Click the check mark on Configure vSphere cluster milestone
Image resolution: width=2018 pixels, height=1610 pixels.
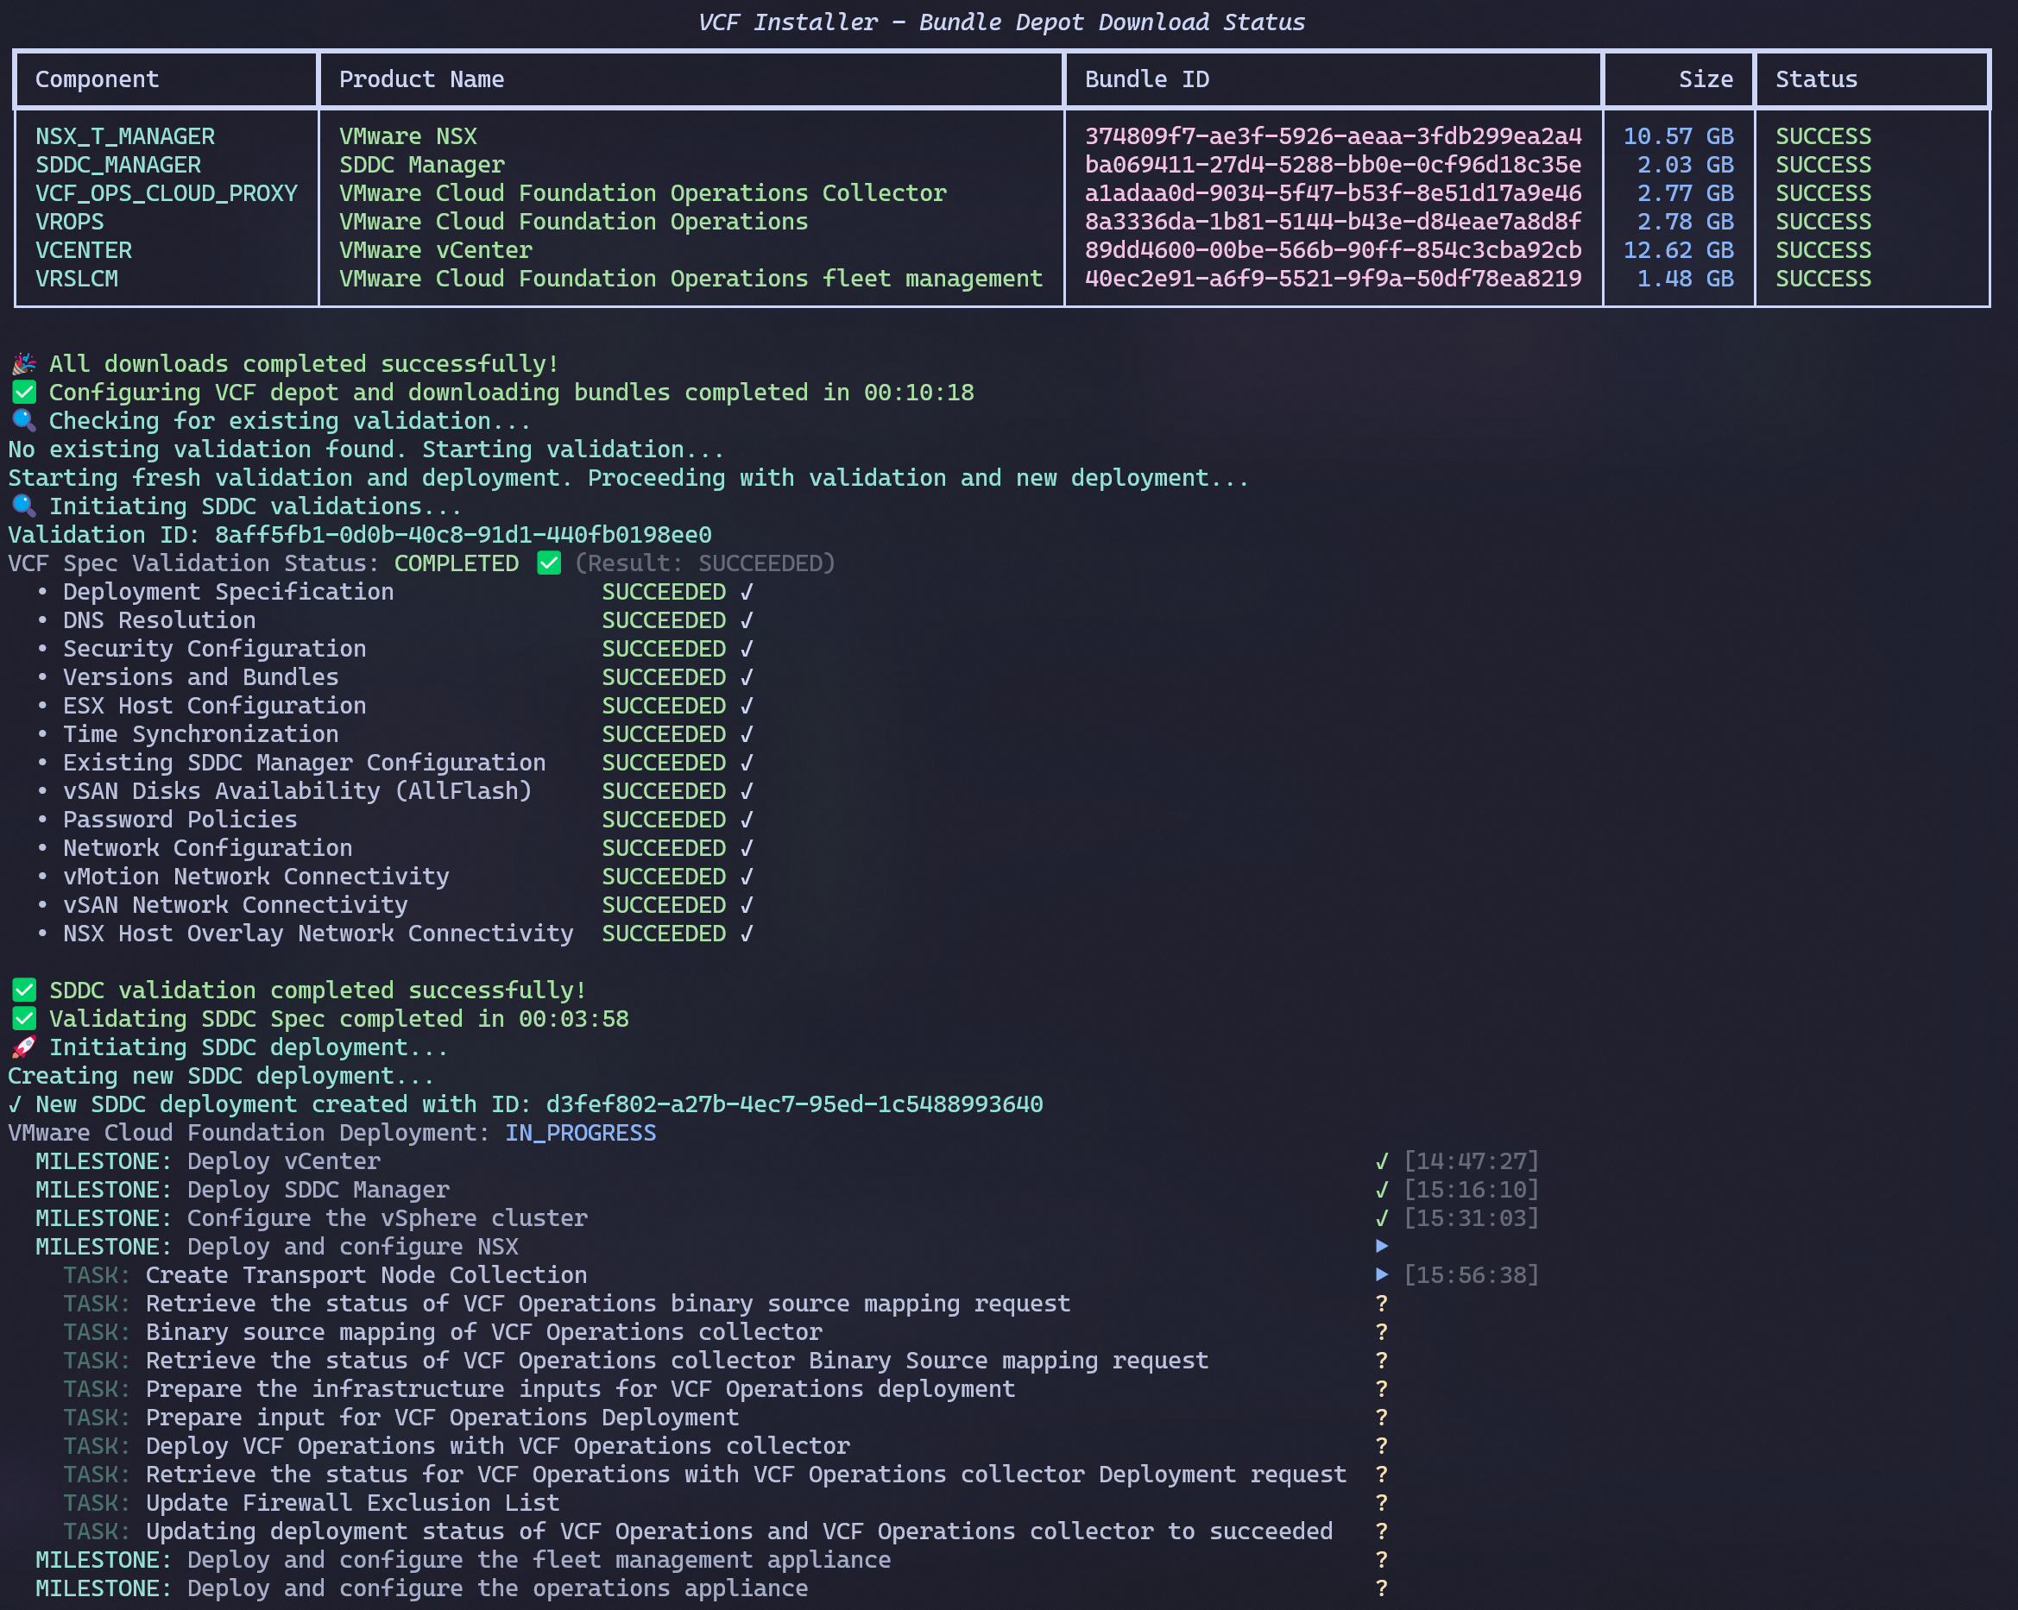point(1382,1218)
